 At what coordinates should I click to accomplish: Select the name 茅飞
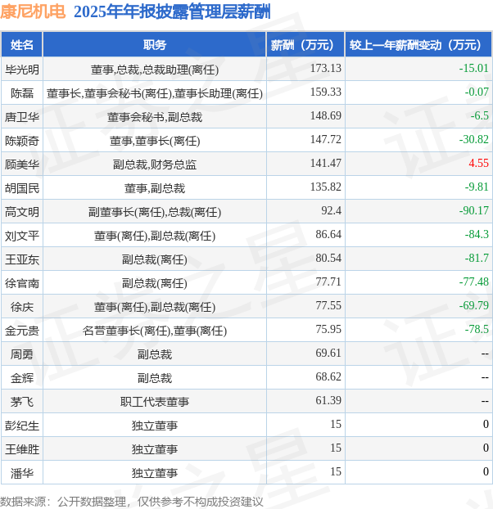[22, 402]
